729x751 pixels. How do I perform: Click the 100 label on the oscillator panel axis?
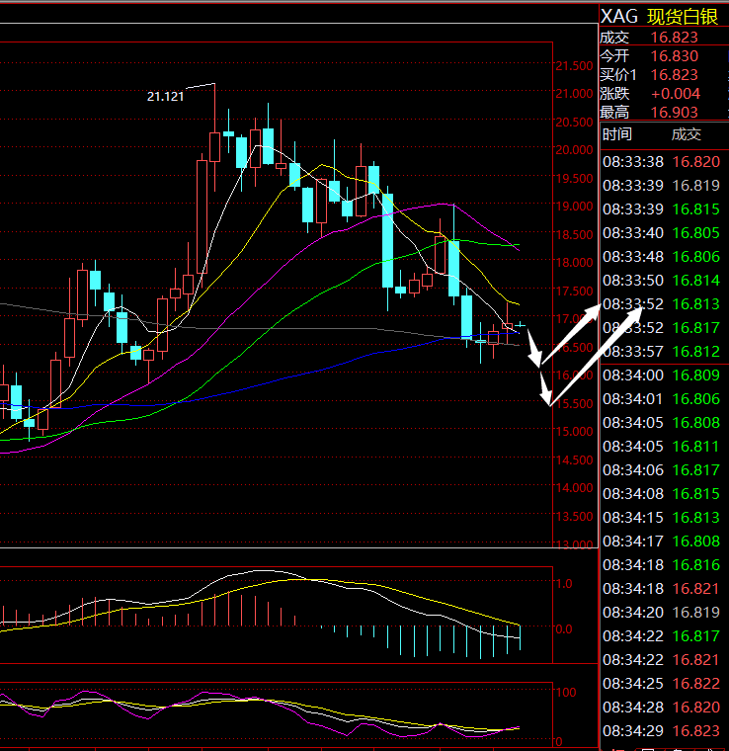pyautogui.click(x=566, y=692)
